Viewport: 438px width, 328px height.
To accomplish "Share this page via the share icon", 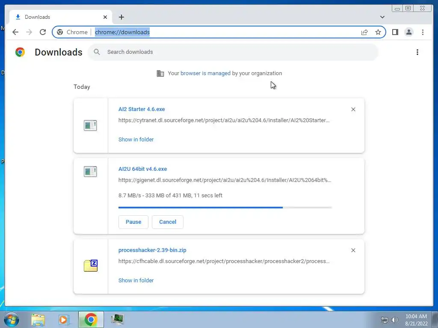I will point(364,32).
